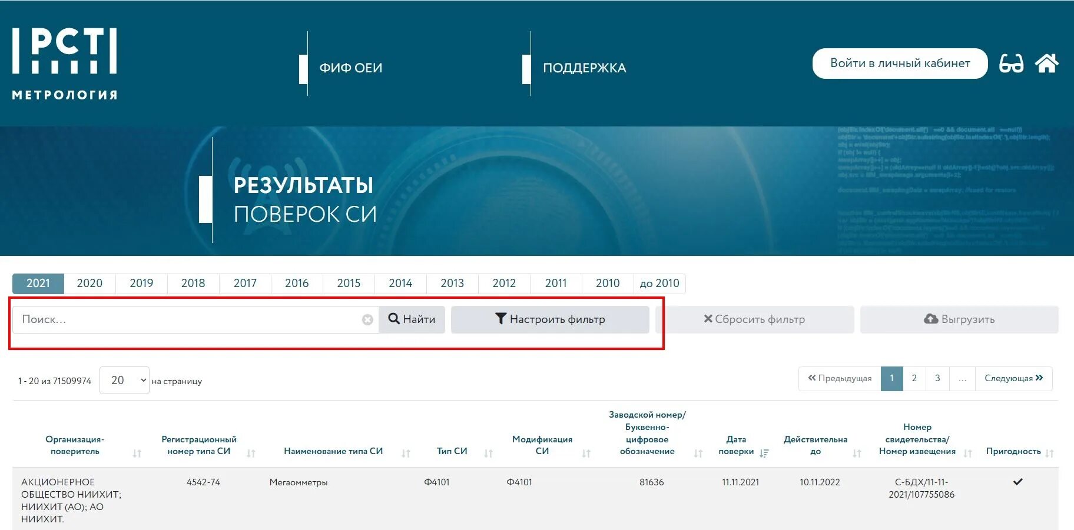1074x530 pixels.
Task: Open the accessibility glasses icon
Action: click(1011, 63)
